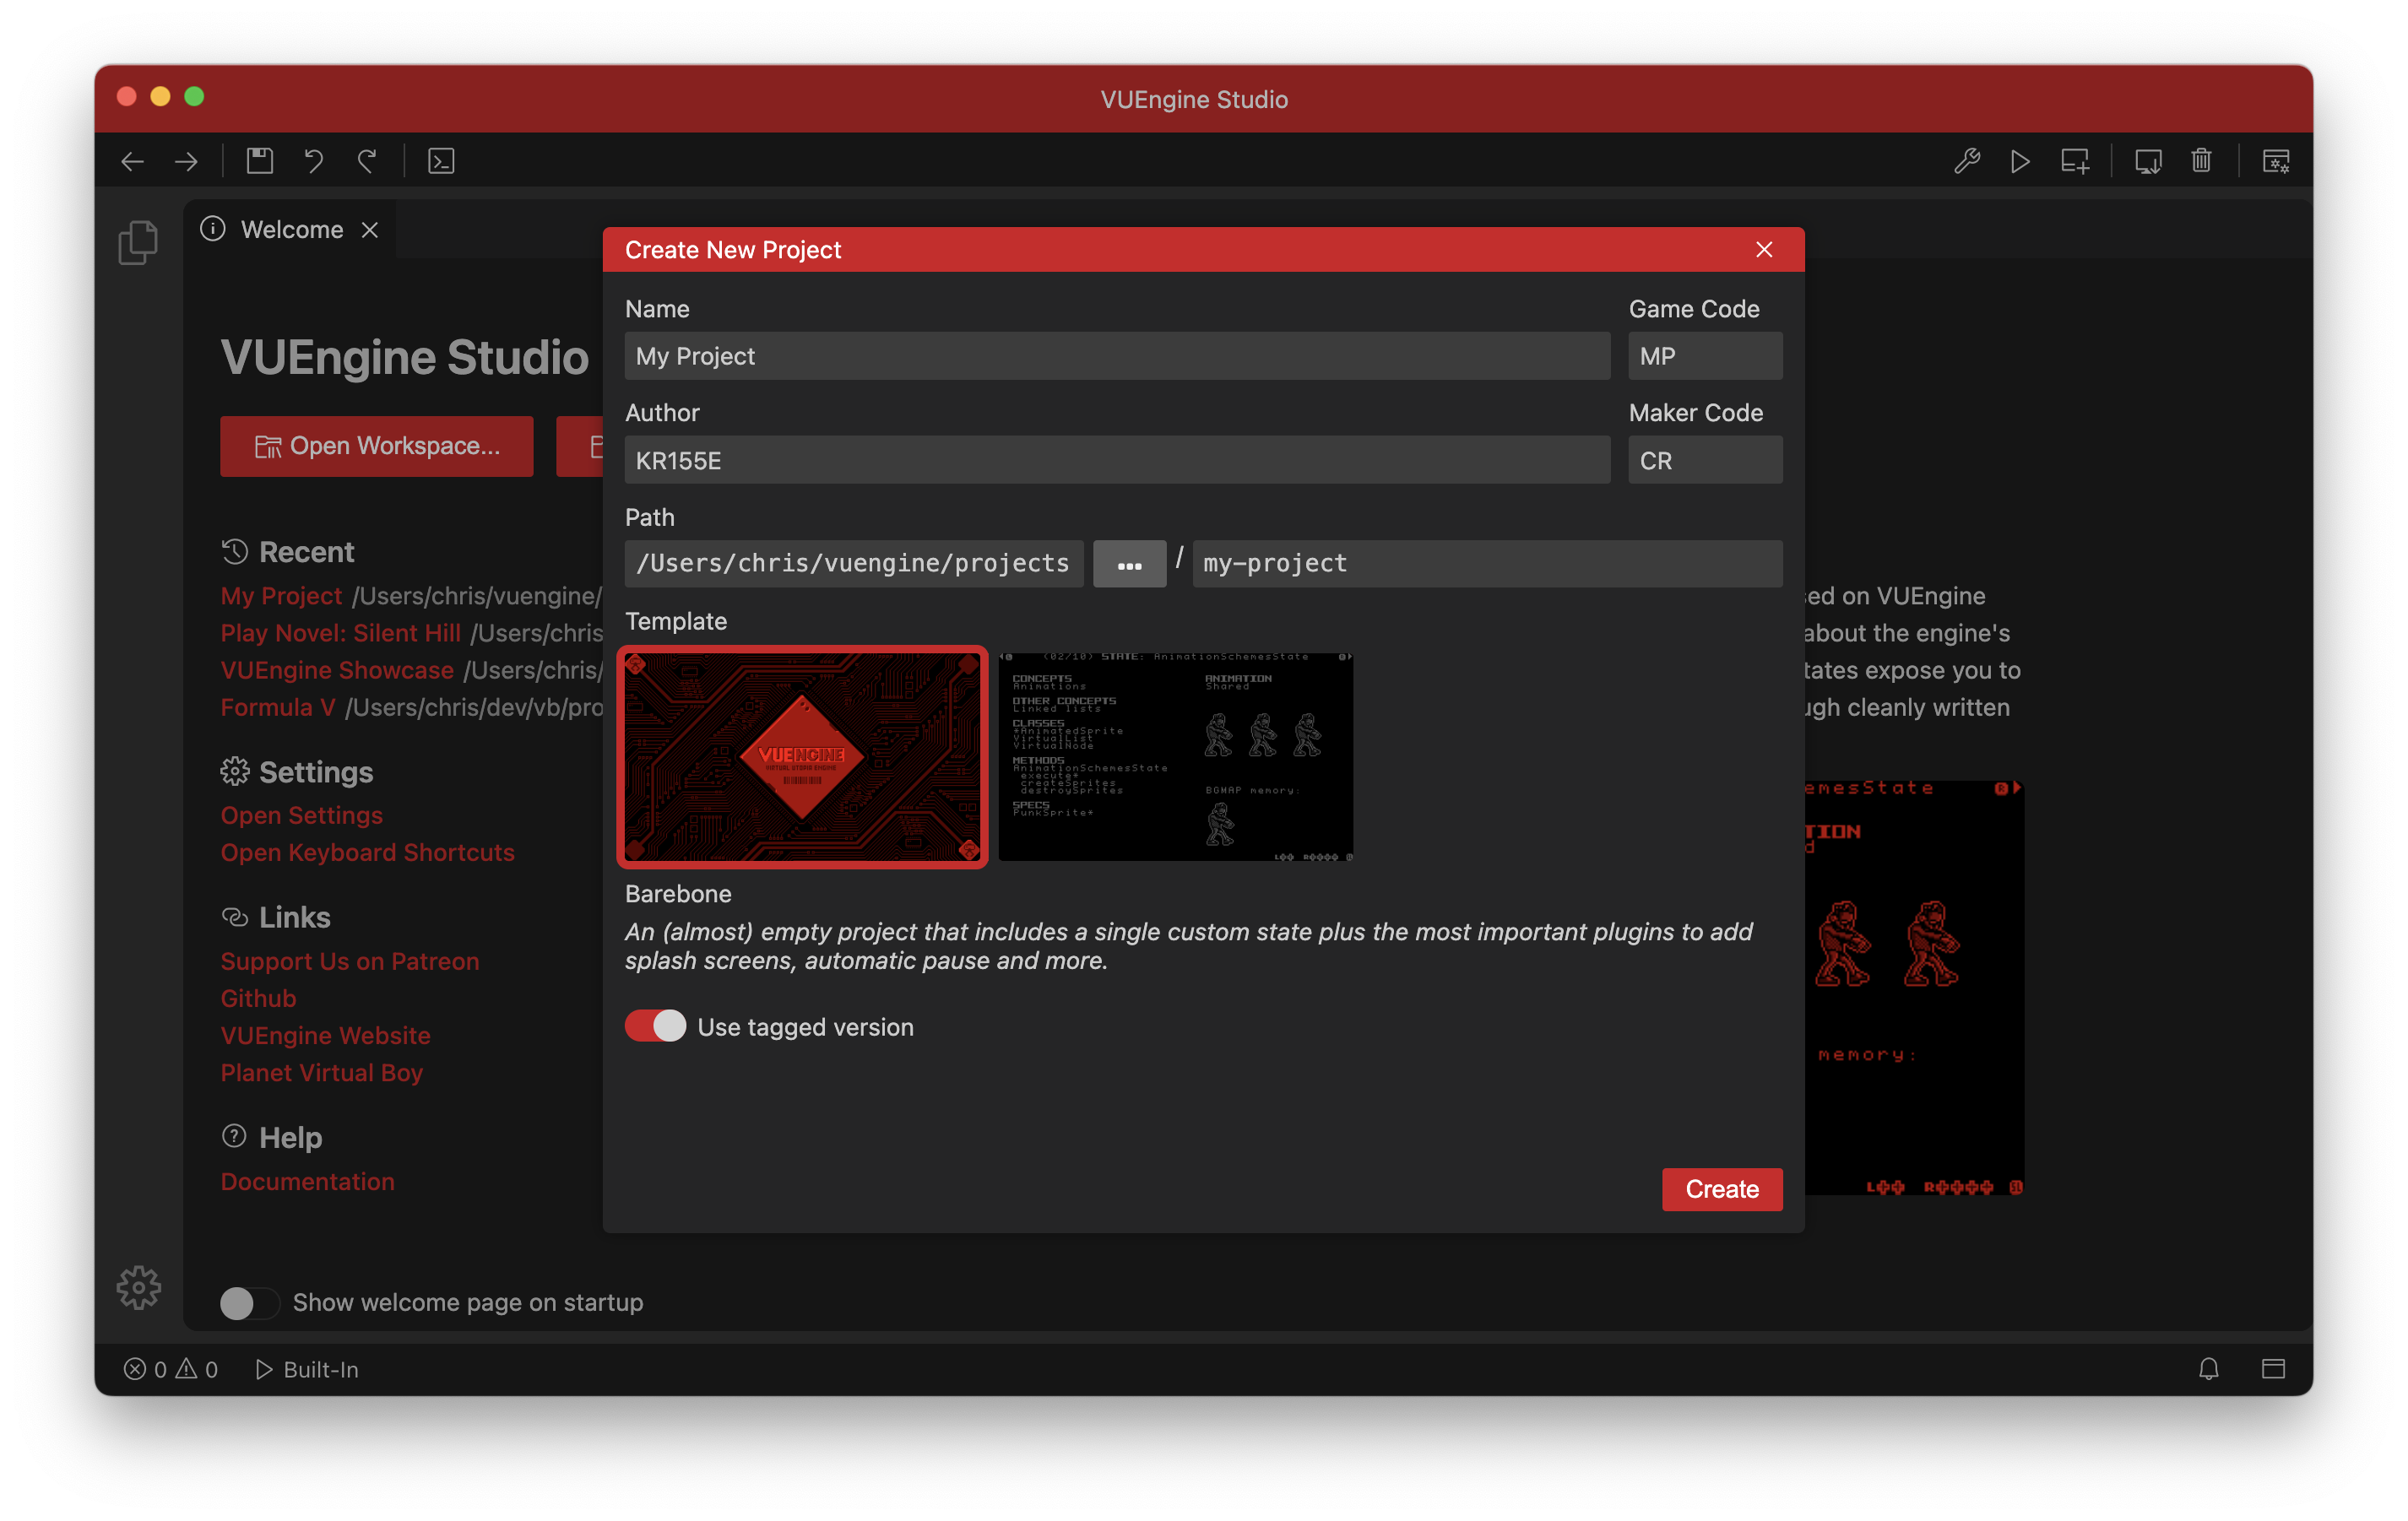The height and width of the screenshot is (1521, 2408).
Task: Open notifications bell in status bar
Action: pyautogui.click(x=2208, y=1369)
